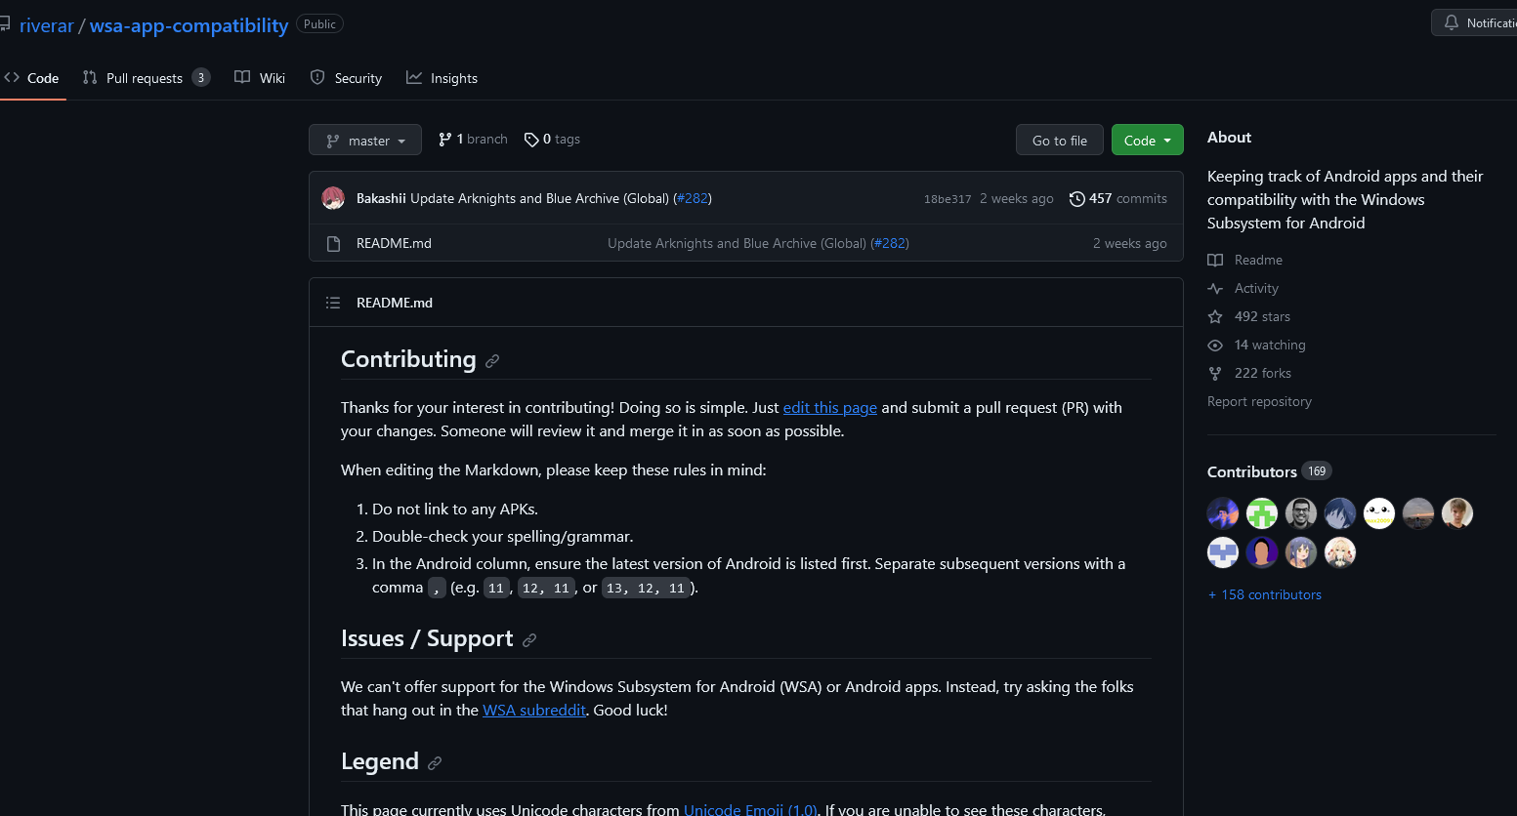Click the README.md file icon
This screenshot has width=1517, height=816.
333,244
